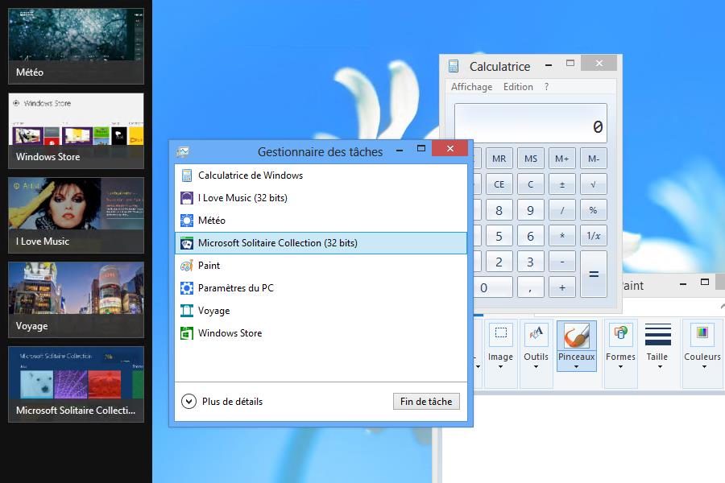Click the minus key on calculator
Screen dimensions: 725x483
coord(562,262)
